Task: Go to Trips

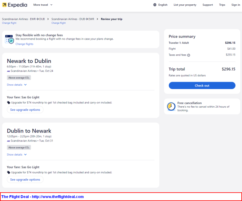Action: pos(222,5)
